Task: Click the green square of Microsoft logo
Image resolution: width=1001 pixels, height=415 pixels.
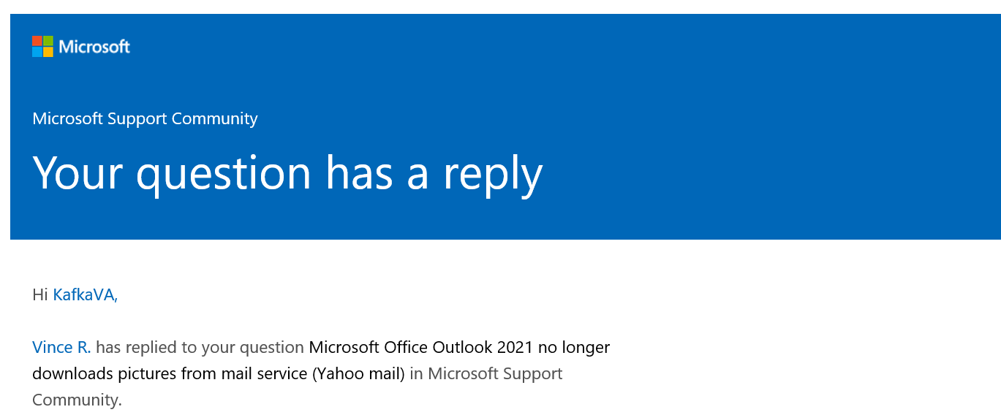Action: coord(48,41)
